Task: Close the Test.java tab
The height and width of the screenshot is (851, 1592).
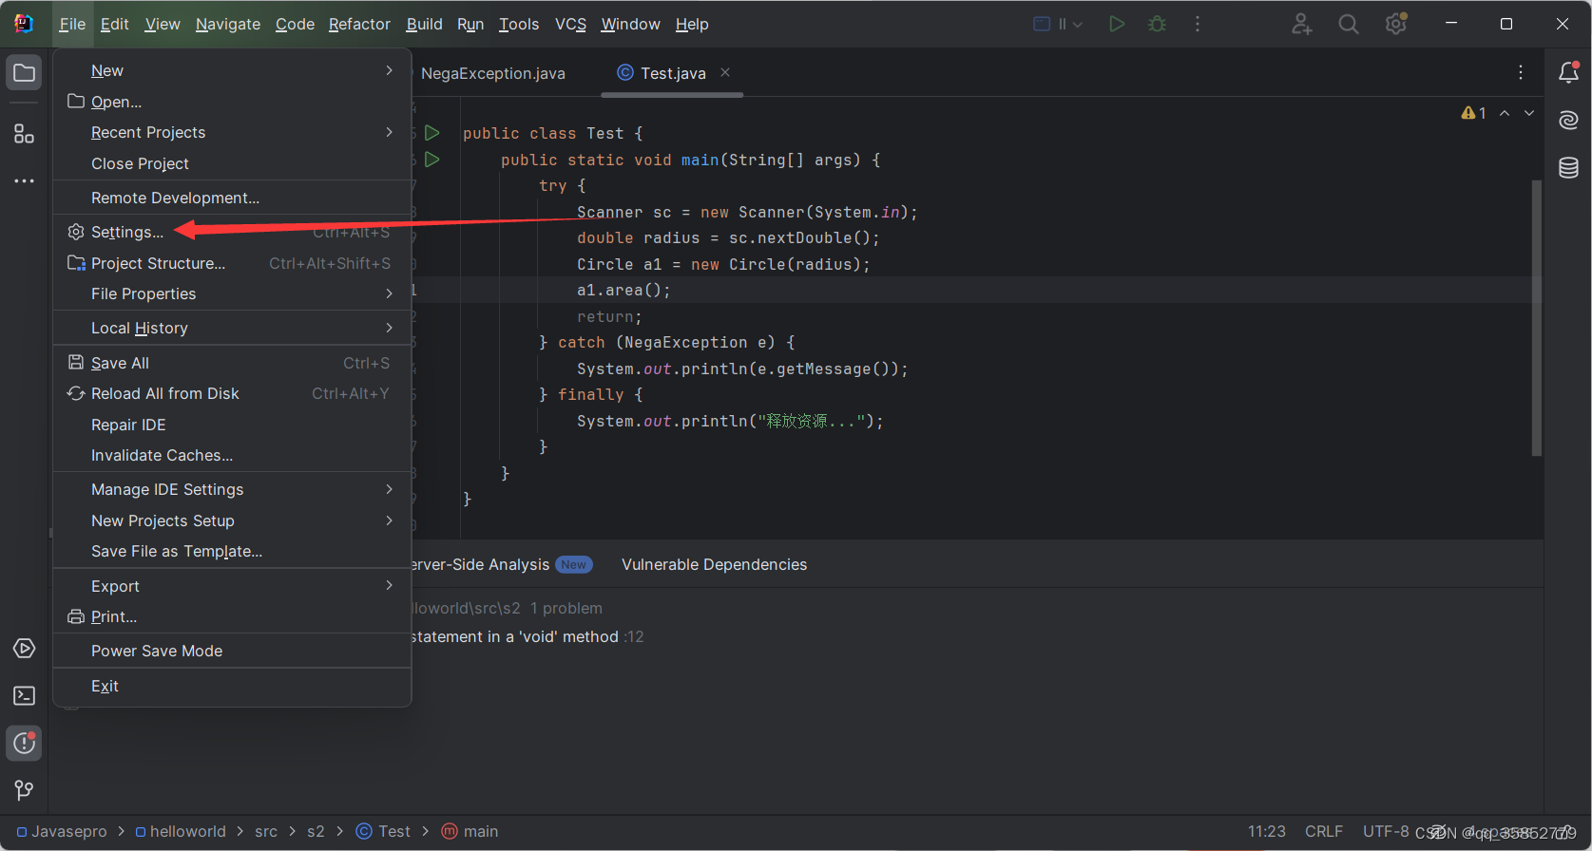Action: [x=725, y=72]
